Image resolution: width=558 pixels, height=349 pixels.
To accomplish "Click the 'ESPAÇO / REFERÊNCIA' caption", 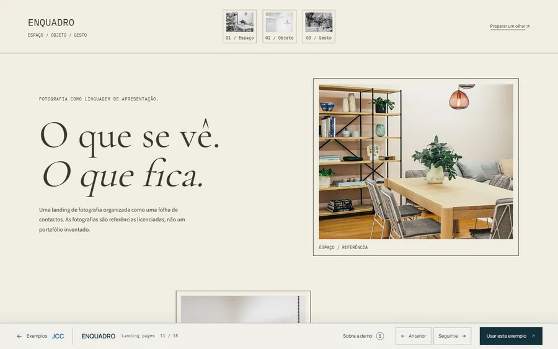I will pos(343,247).
